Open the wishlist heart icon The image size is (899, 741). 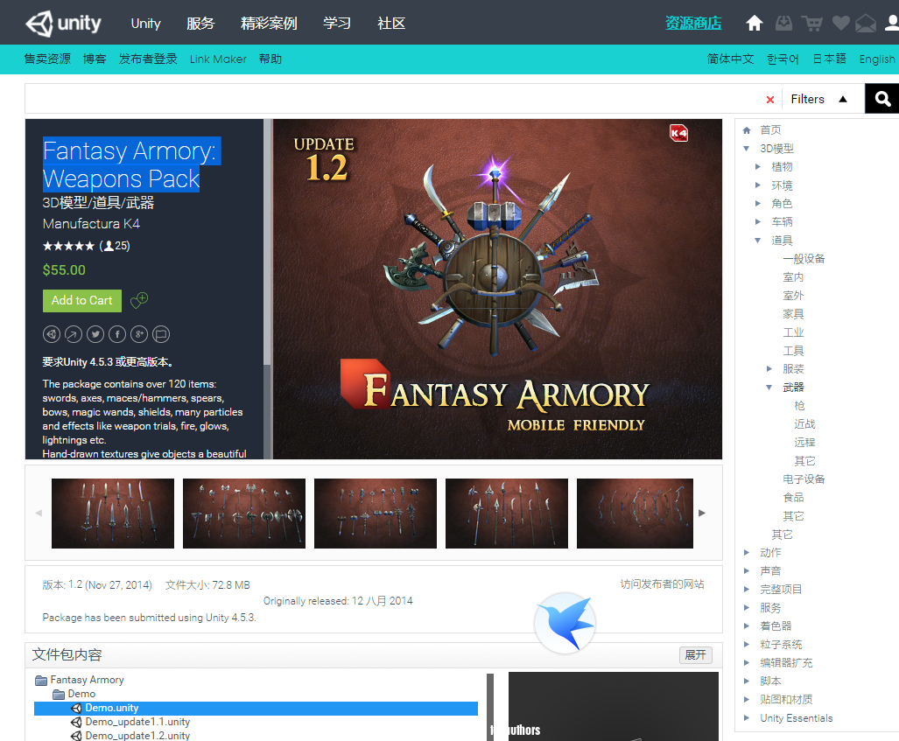tap(840, 23)
